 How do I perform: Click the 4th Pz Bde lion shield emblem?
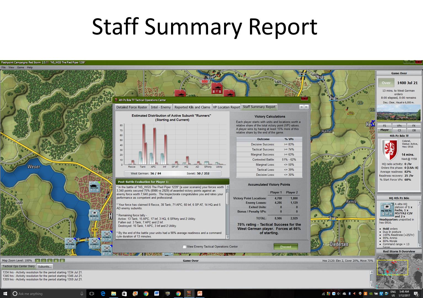point(389,150)
